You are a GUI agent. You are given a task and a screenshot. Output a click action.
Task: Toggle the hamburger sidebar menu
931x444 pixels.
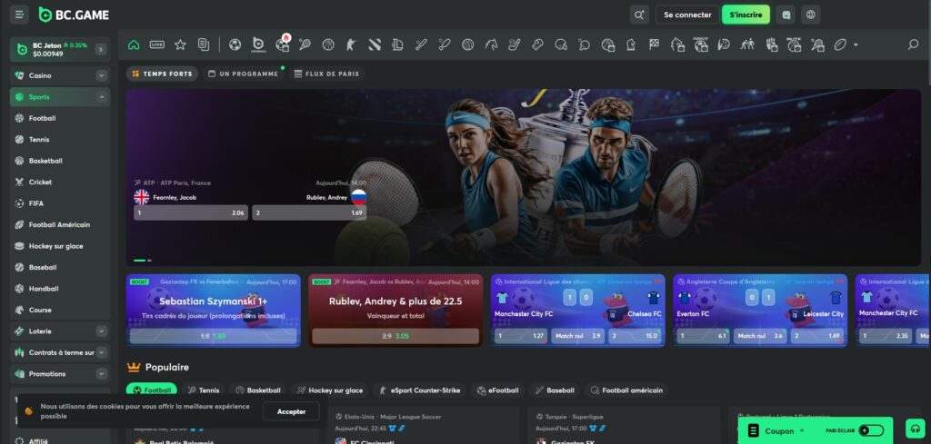pos(20,15)
